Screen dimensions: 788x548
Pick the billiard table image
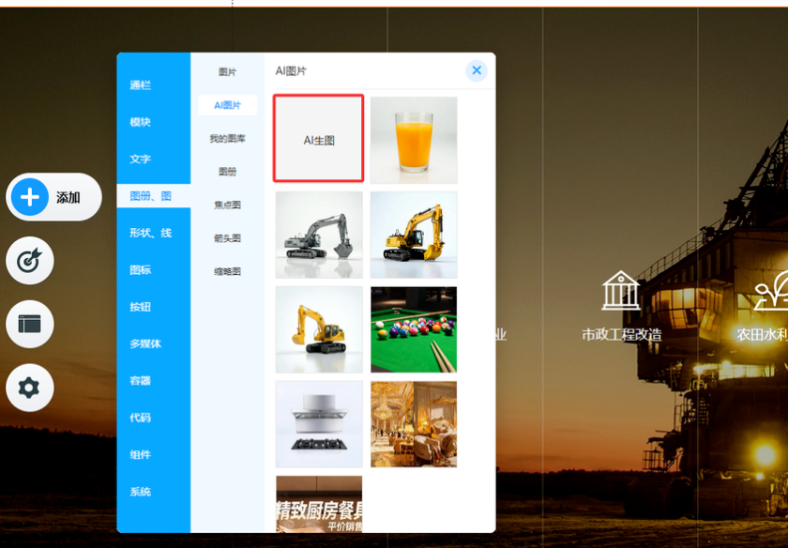(414, 329)
